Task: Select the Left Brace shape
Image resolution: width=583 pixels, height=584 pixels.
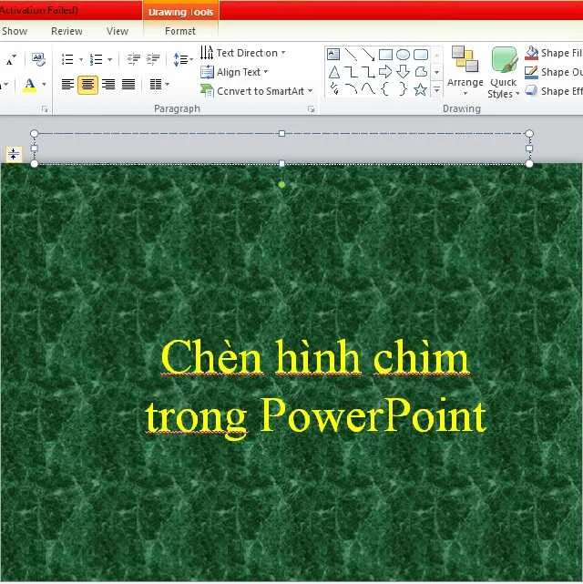Action: pos(385,89)
